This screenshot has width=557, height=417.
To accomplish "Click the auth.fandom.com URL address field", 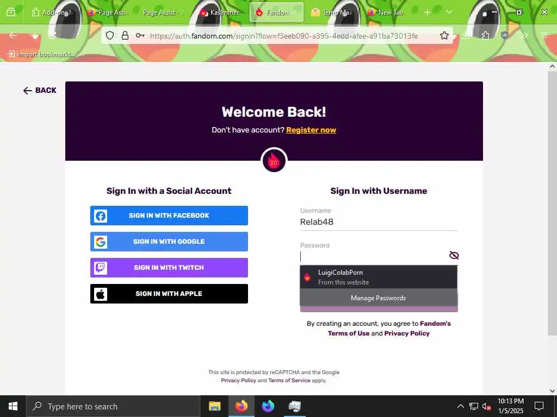I will tap(284, 35).
